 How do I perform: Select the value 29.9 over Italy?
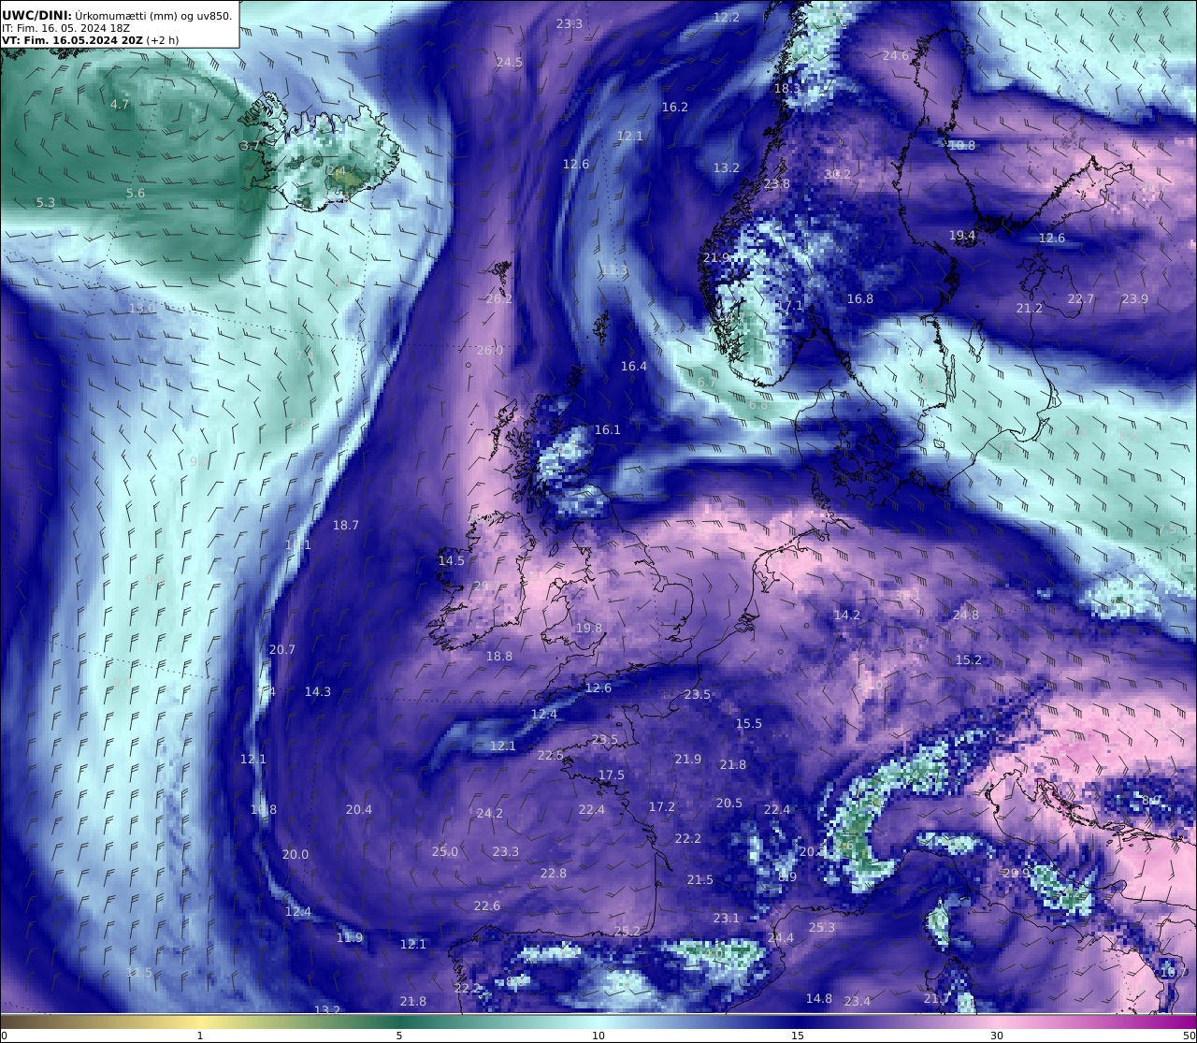tap(1017, 873)
